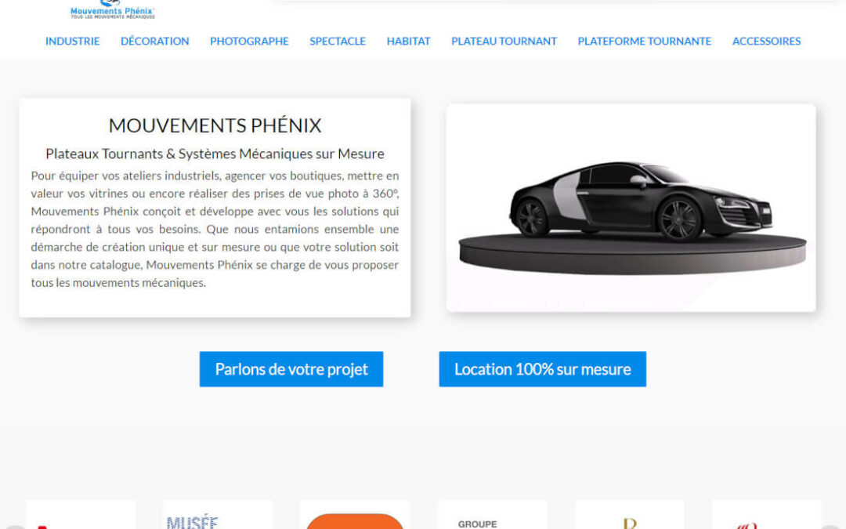Image resolution: width=846 pixels, height=529 pixels.
Task: Select the last red client logo tile
Action: tap(766, 515)
